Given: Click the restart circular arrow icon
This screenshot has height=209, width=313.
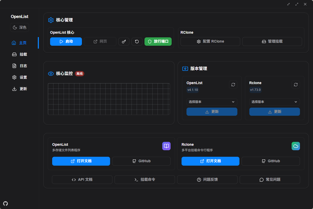Looking at the screenshot, I should pyautogui.click(x=137, y=42).
